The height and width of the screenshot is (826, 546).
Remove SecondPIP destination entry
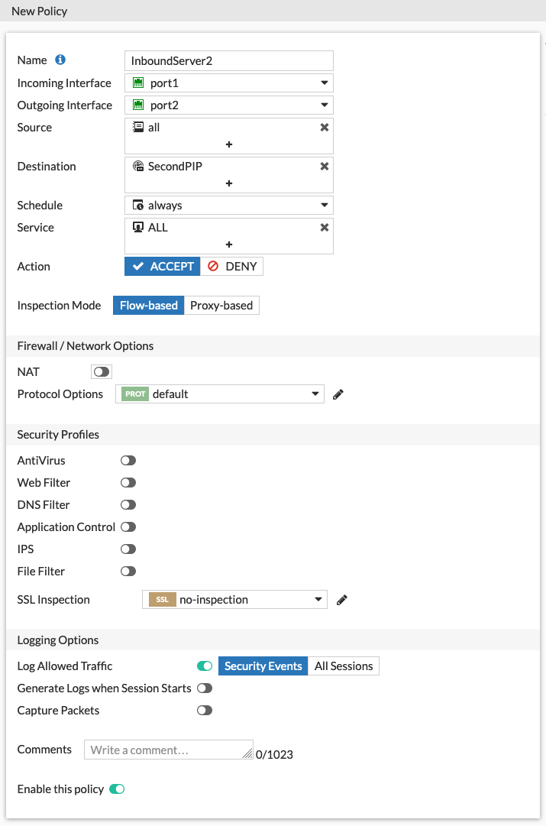tap(325, 167)
